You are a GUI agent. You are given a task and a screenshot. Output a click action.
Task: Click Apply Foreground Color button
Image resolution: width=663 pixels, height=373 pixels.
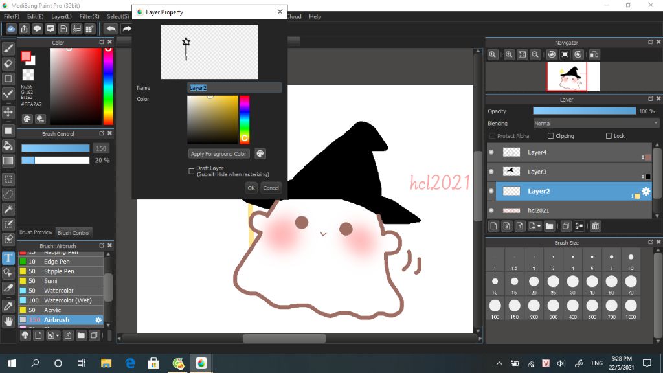[219, 154]
